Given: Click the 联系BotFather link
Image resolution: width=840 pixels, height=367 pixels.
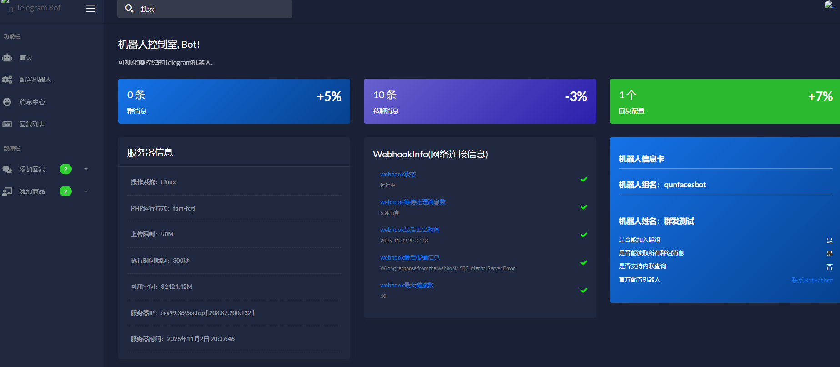Looking at the screenshot, I should pyautogui.click(x=812, y=280).
